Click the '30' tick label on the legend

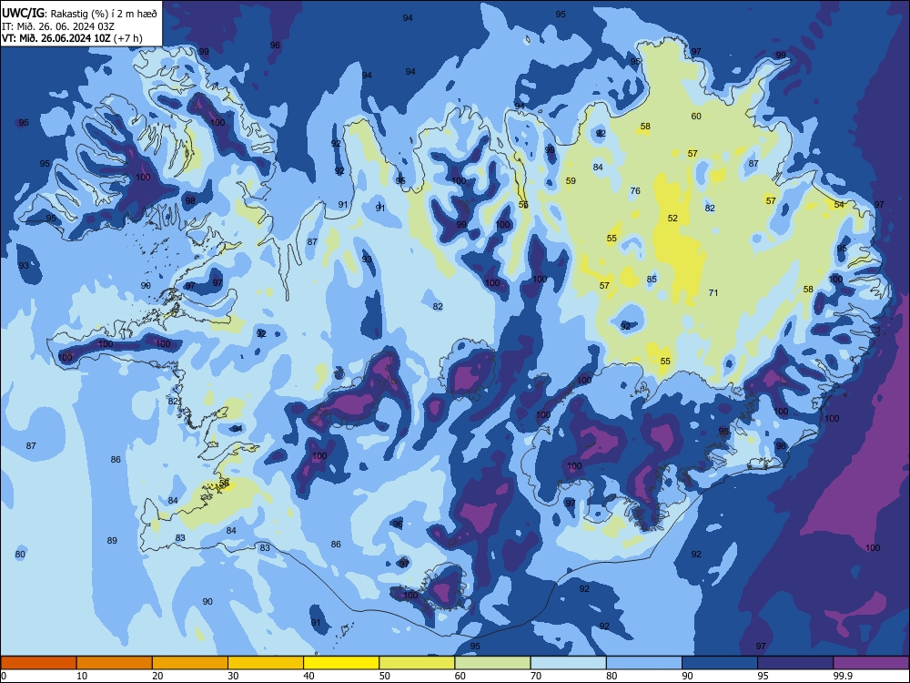pos(233,676)
